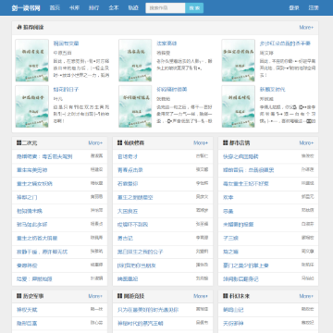The image size is (333, 333).
Task: Click the 剑一读书网 site logo
Action: pos(26,8)
